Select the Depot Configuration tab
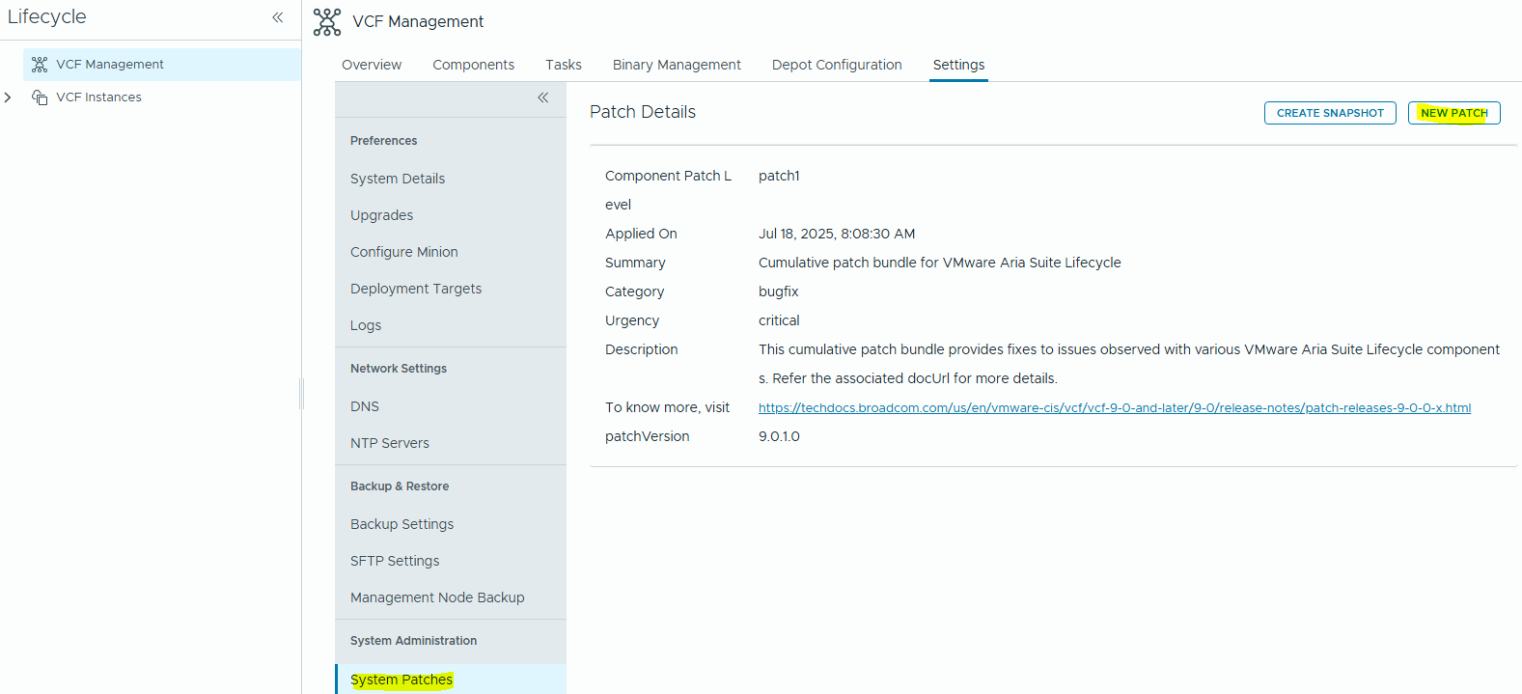The width and height of the screenshot is (1522, 694). [x=837, y=65]
